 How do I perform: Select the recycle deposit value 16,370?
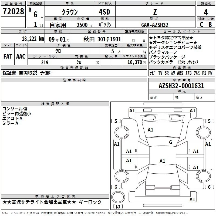coord(134,62)
